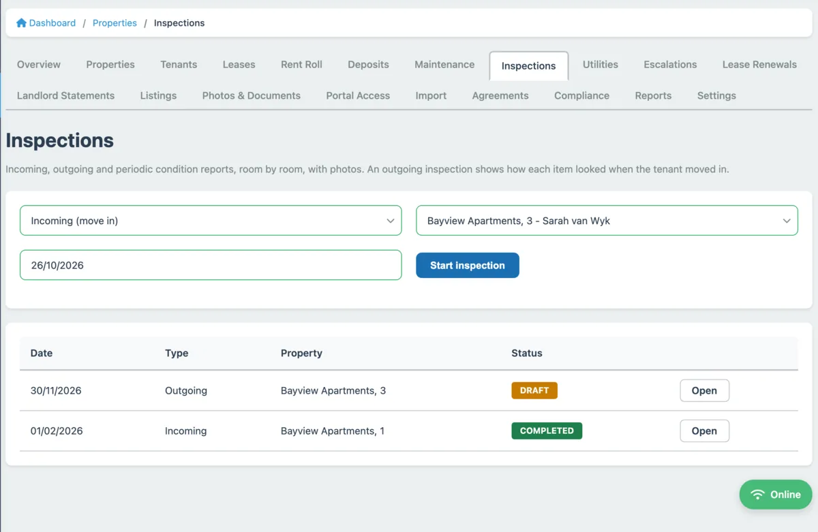Click the COMPLETED status badge
The height and width of the screenshot is (532, 818).
(547, 431)
